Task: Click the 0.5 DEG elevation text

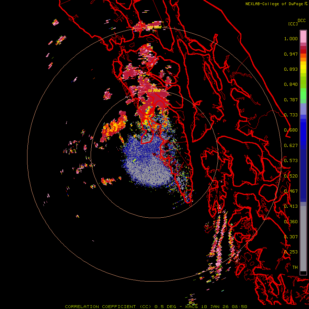Action: pos(165,307)
